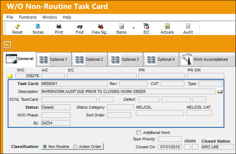Click the first HR/MN box
Screen dimensions: 236x154
pyautogui.click(x=187, y=147)
